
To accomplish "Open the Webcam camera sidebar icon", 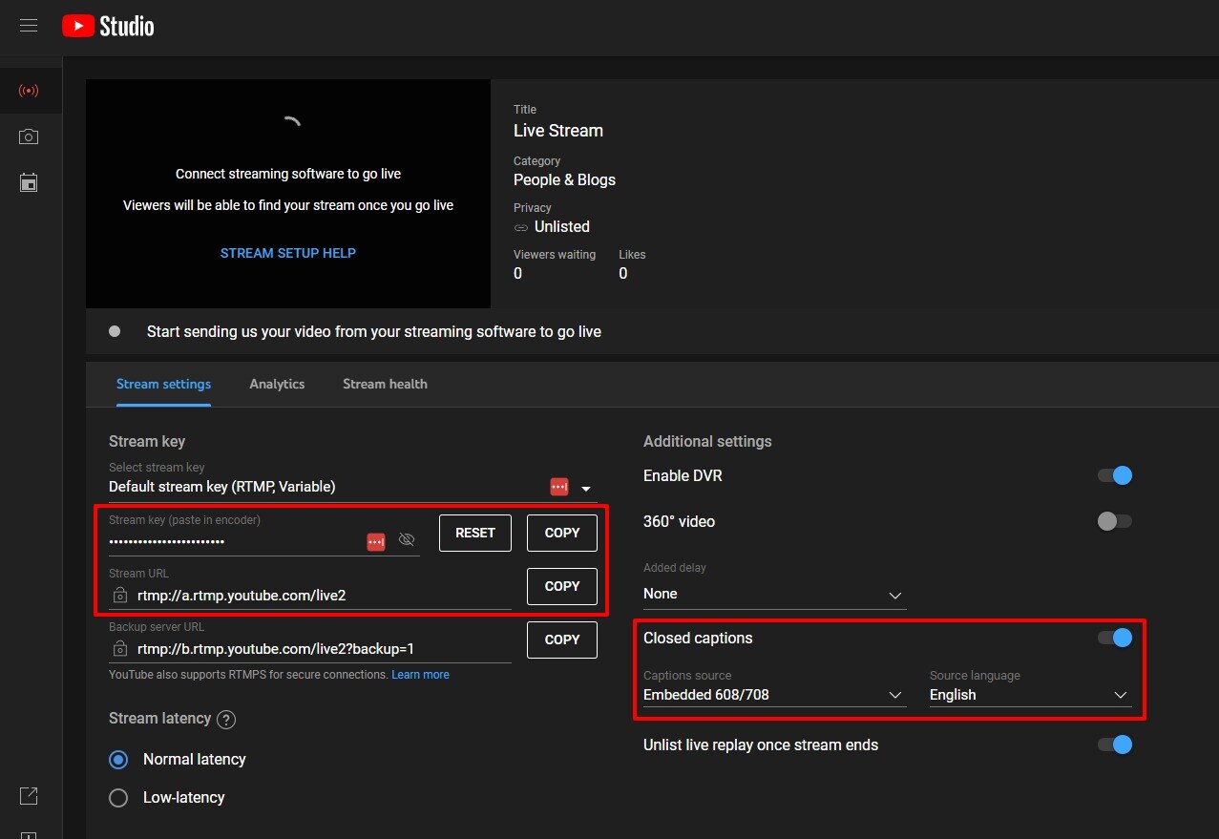I will tap(29, 136).
